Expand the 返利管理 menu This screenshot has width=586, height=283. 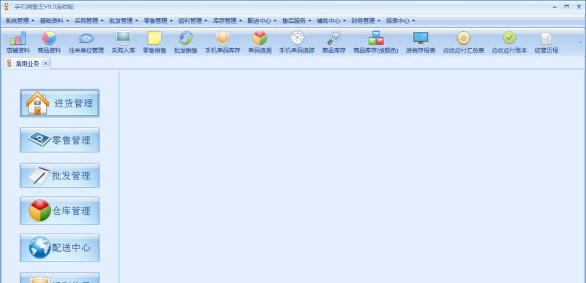point(193,21)
